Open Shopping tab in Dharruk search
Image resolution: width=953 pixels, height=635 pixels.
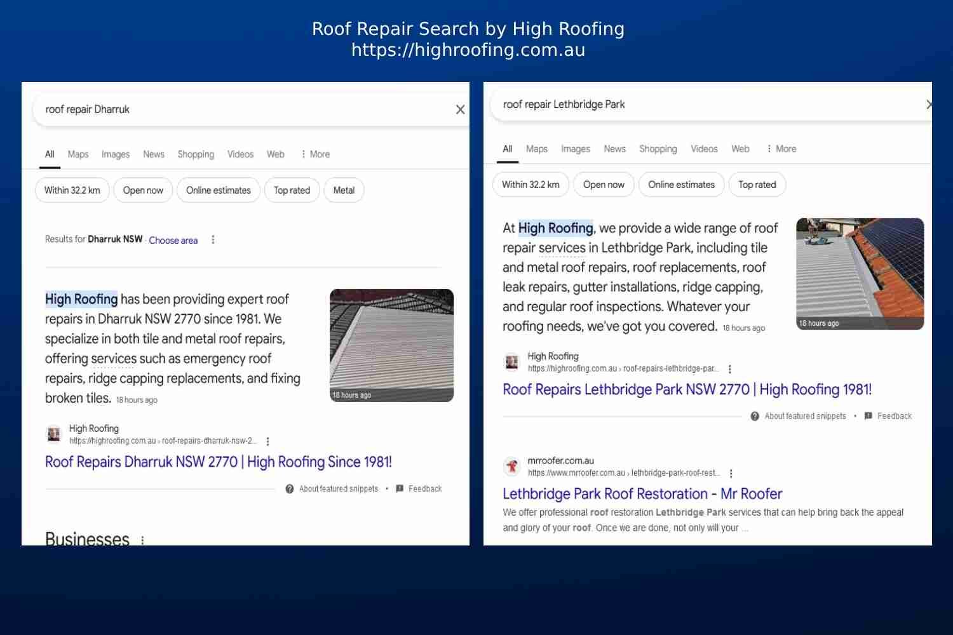click(x=196, y=154)
